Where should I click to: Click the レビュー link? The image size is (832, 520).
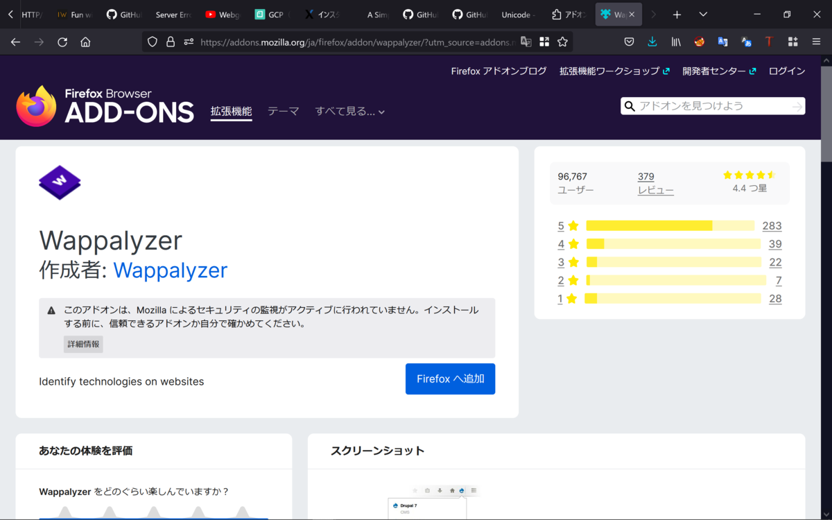(x=656, y=190)
